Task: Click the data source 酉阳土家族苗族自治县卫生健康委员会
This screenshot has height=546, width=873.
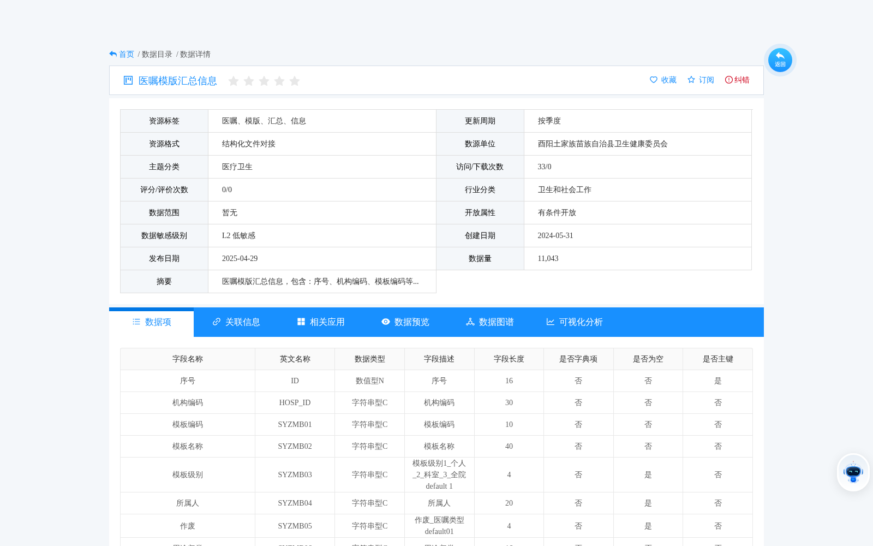Action: click(x=603, y=144)
